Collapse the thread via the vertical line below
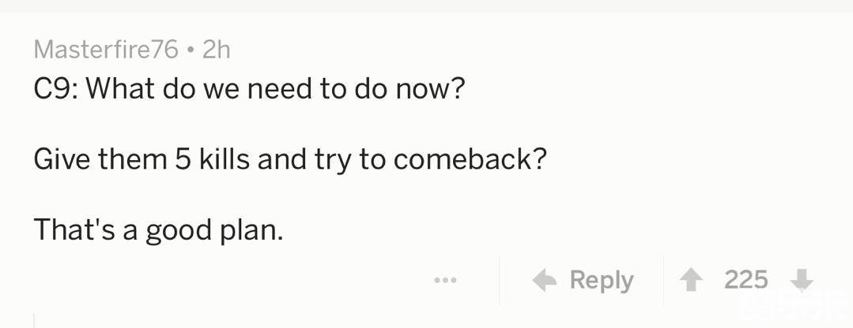Viewport: 853px width, 328px height. [x=34, y=319]
